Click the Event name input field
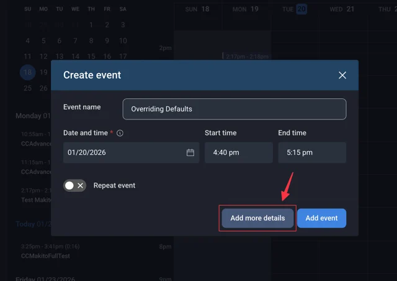 234,109
